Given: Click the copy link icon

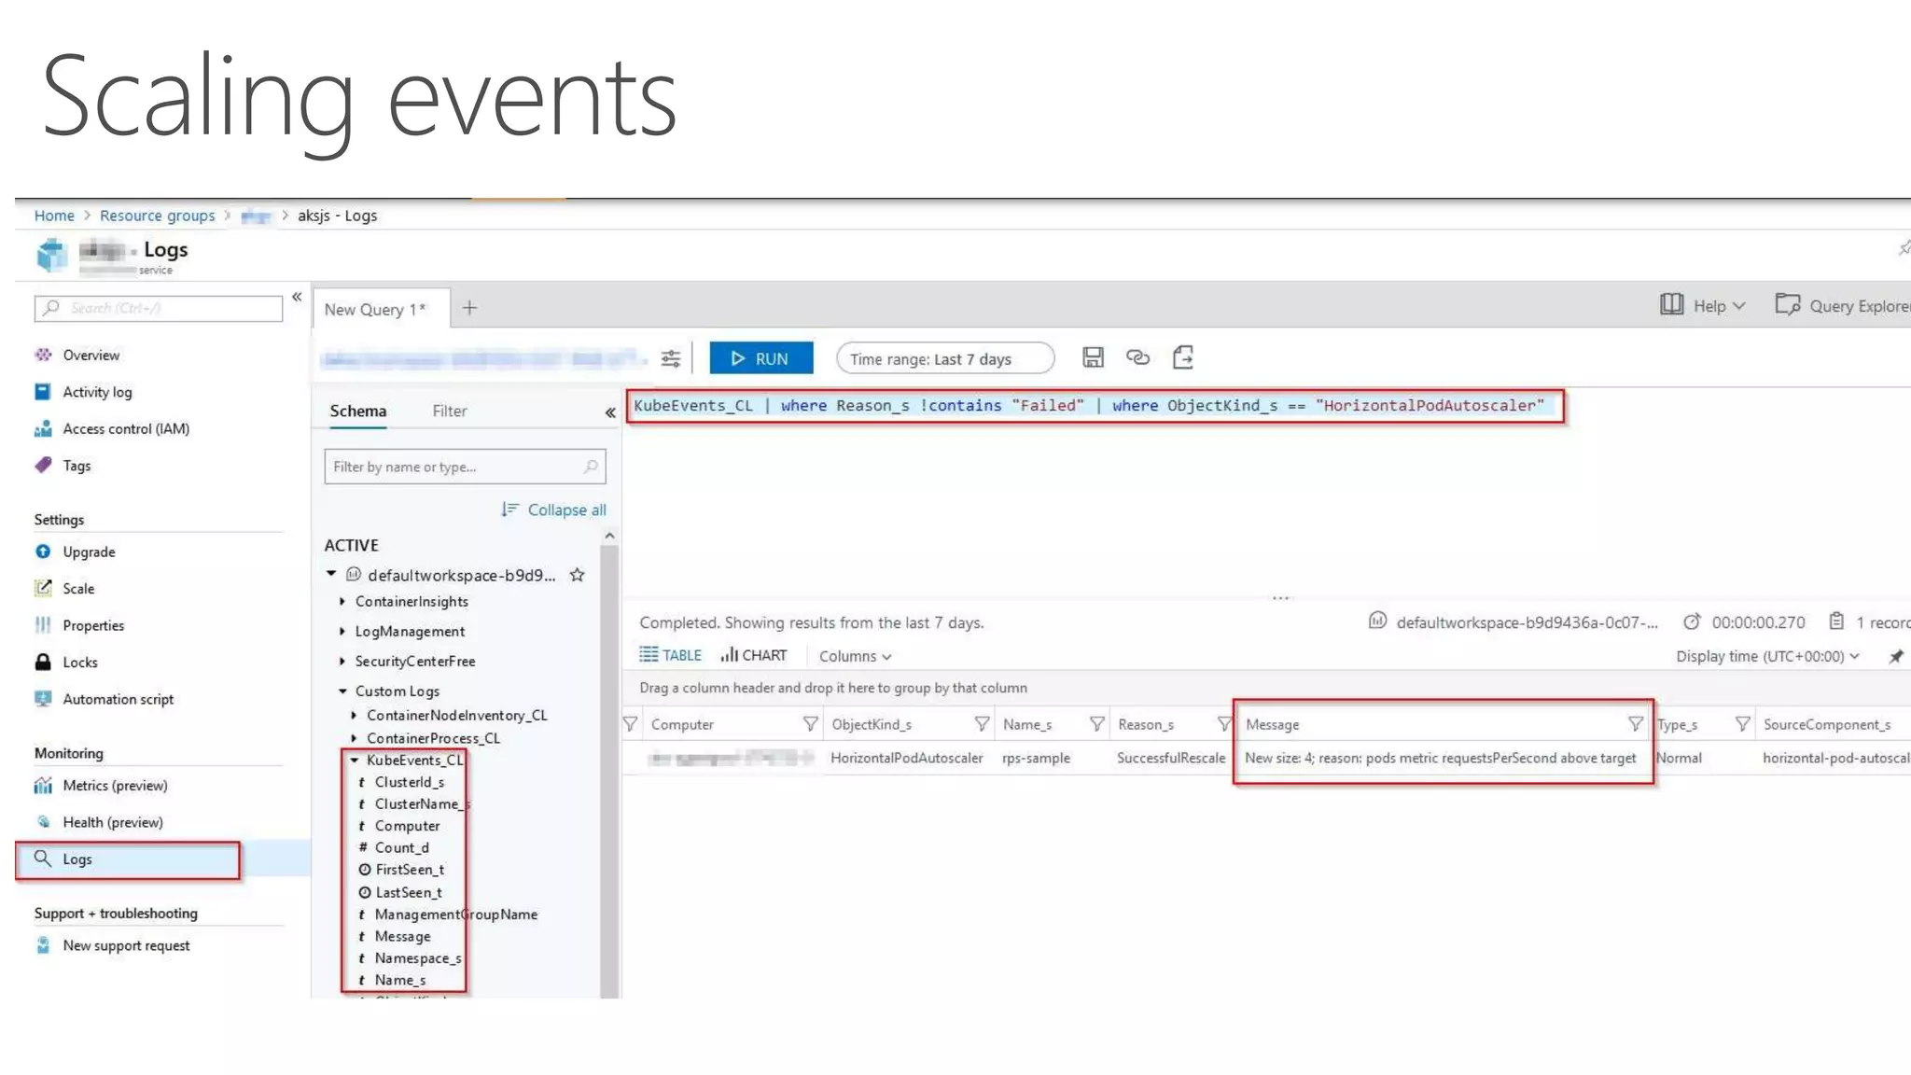Looking at the screenshot, I should point(1137,357).
